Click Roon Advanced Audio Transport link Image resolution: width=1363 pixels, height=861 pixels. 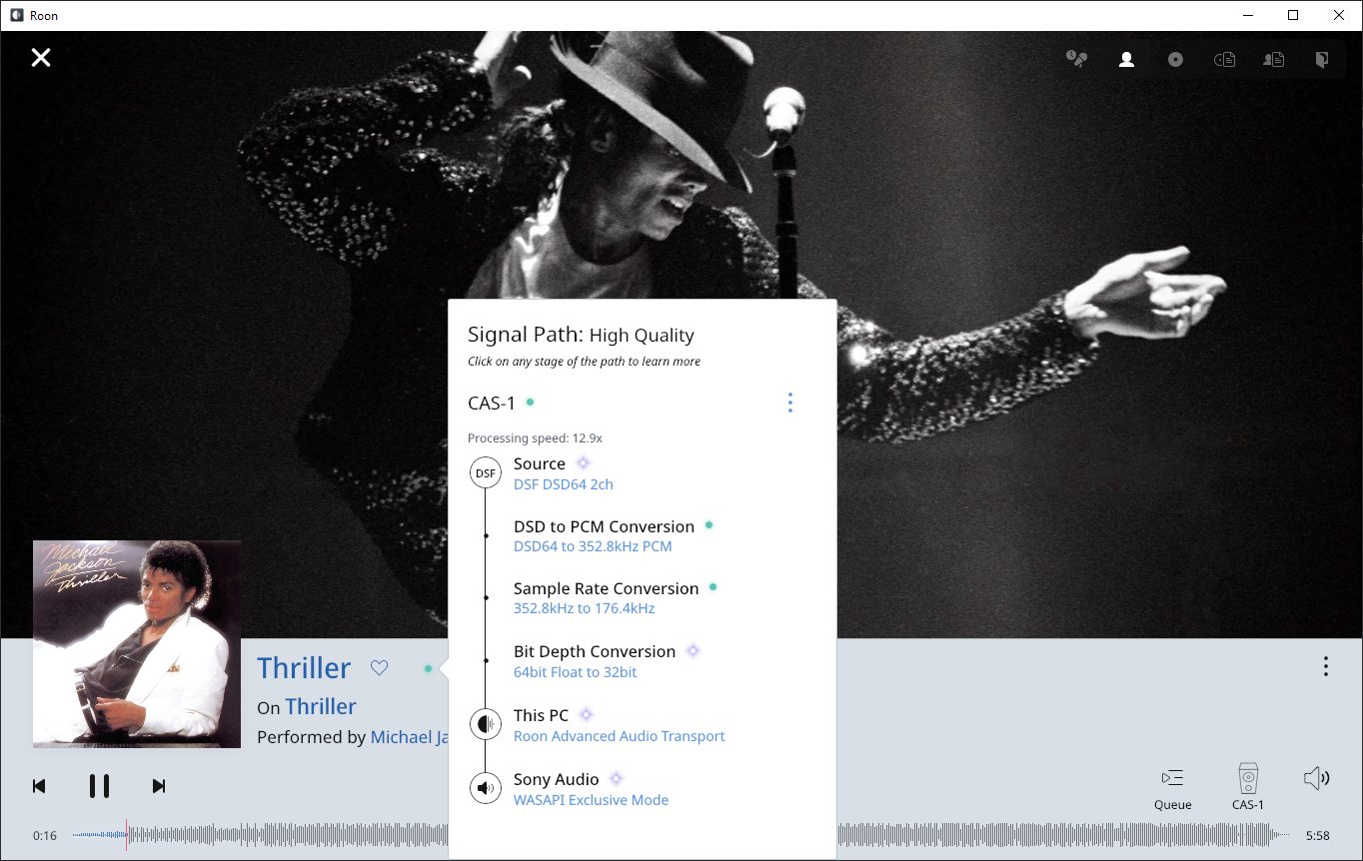click(620, 736)
